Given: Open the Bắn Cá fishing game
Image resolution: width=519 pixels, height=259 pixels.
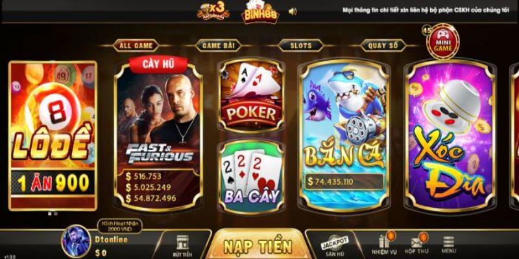Looking at the screenshot, I should 344,136.
